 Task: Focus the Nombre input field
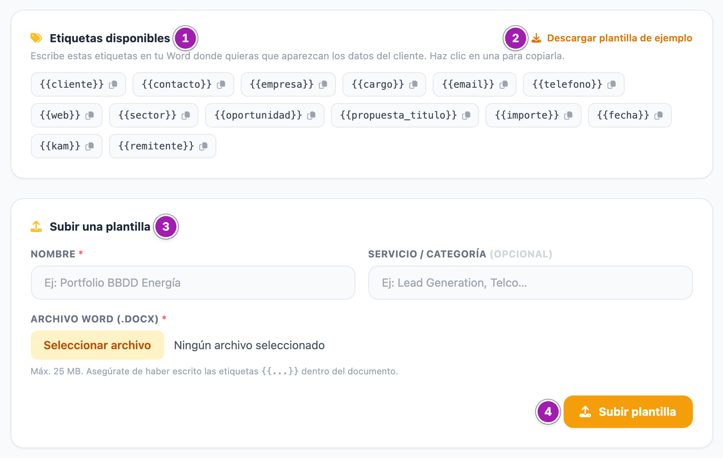coord(193,283)
